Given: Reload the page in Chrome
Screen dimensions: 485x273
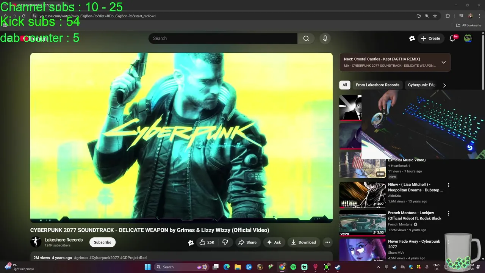Looking at the screenshot, I should 23,16.
